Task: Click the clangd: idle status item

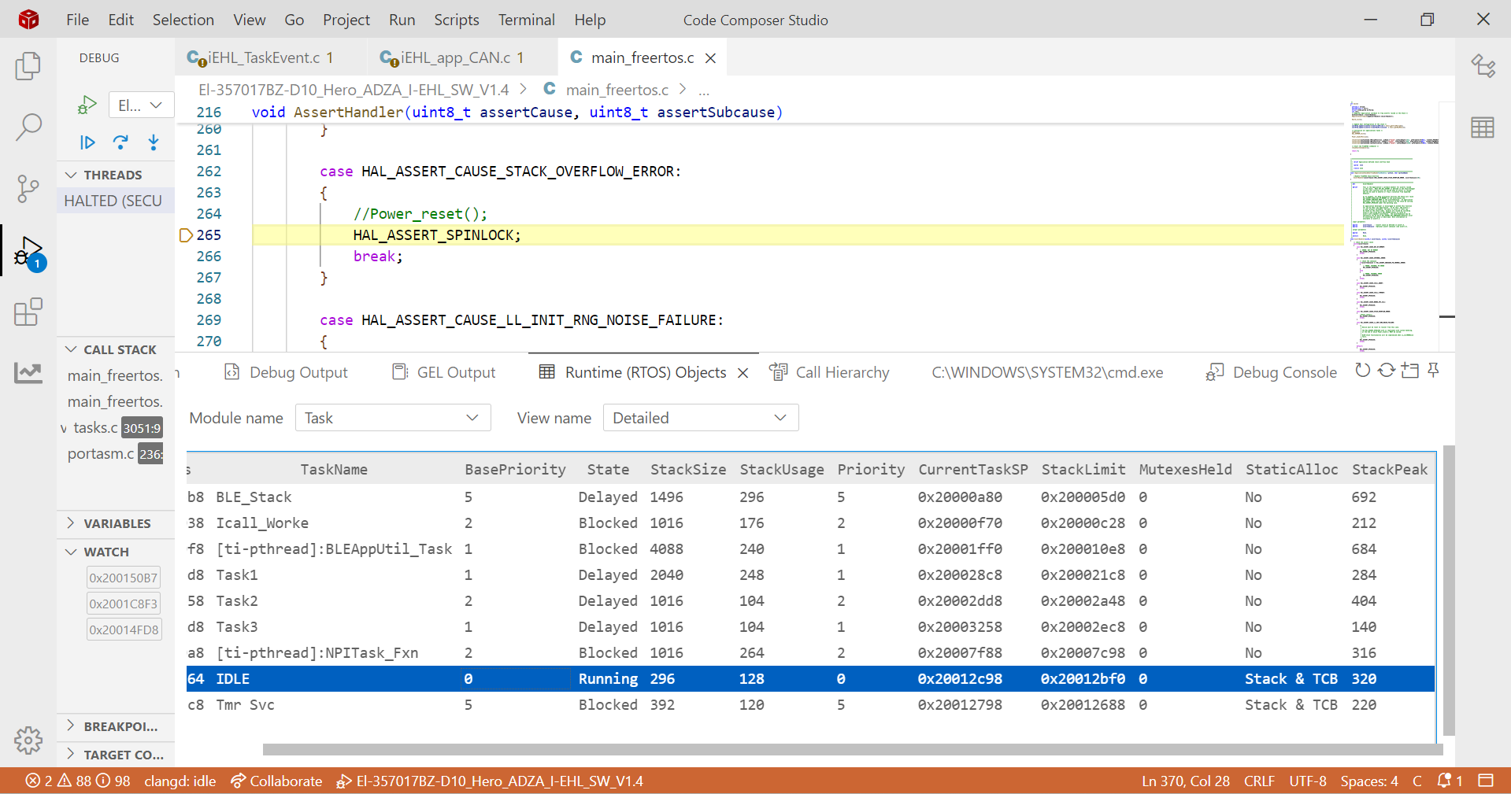Action: click(x=180, y=781)
